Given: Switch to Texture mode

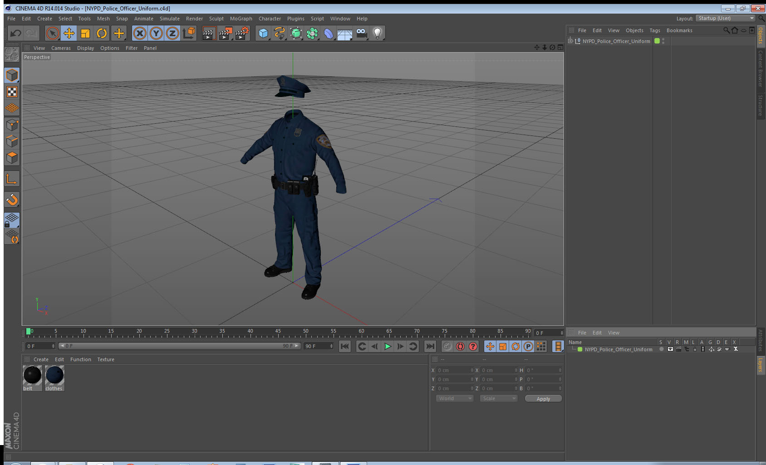Looking at the screenshot, I should coord(12,92).
